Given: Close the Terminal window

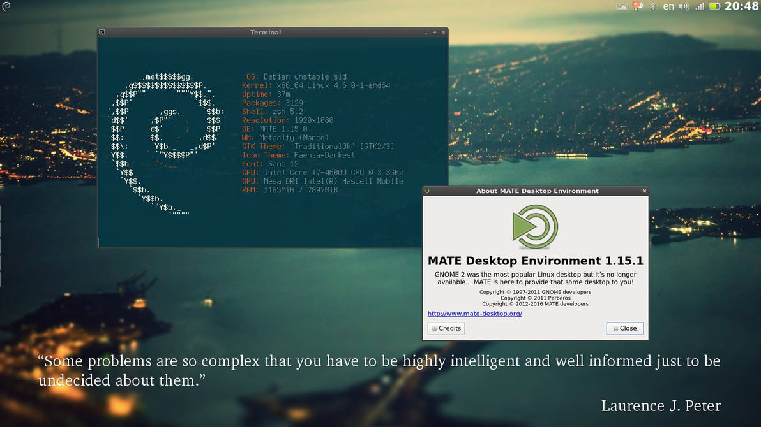Looking at the screenshot, I should (x=443, y=33).
